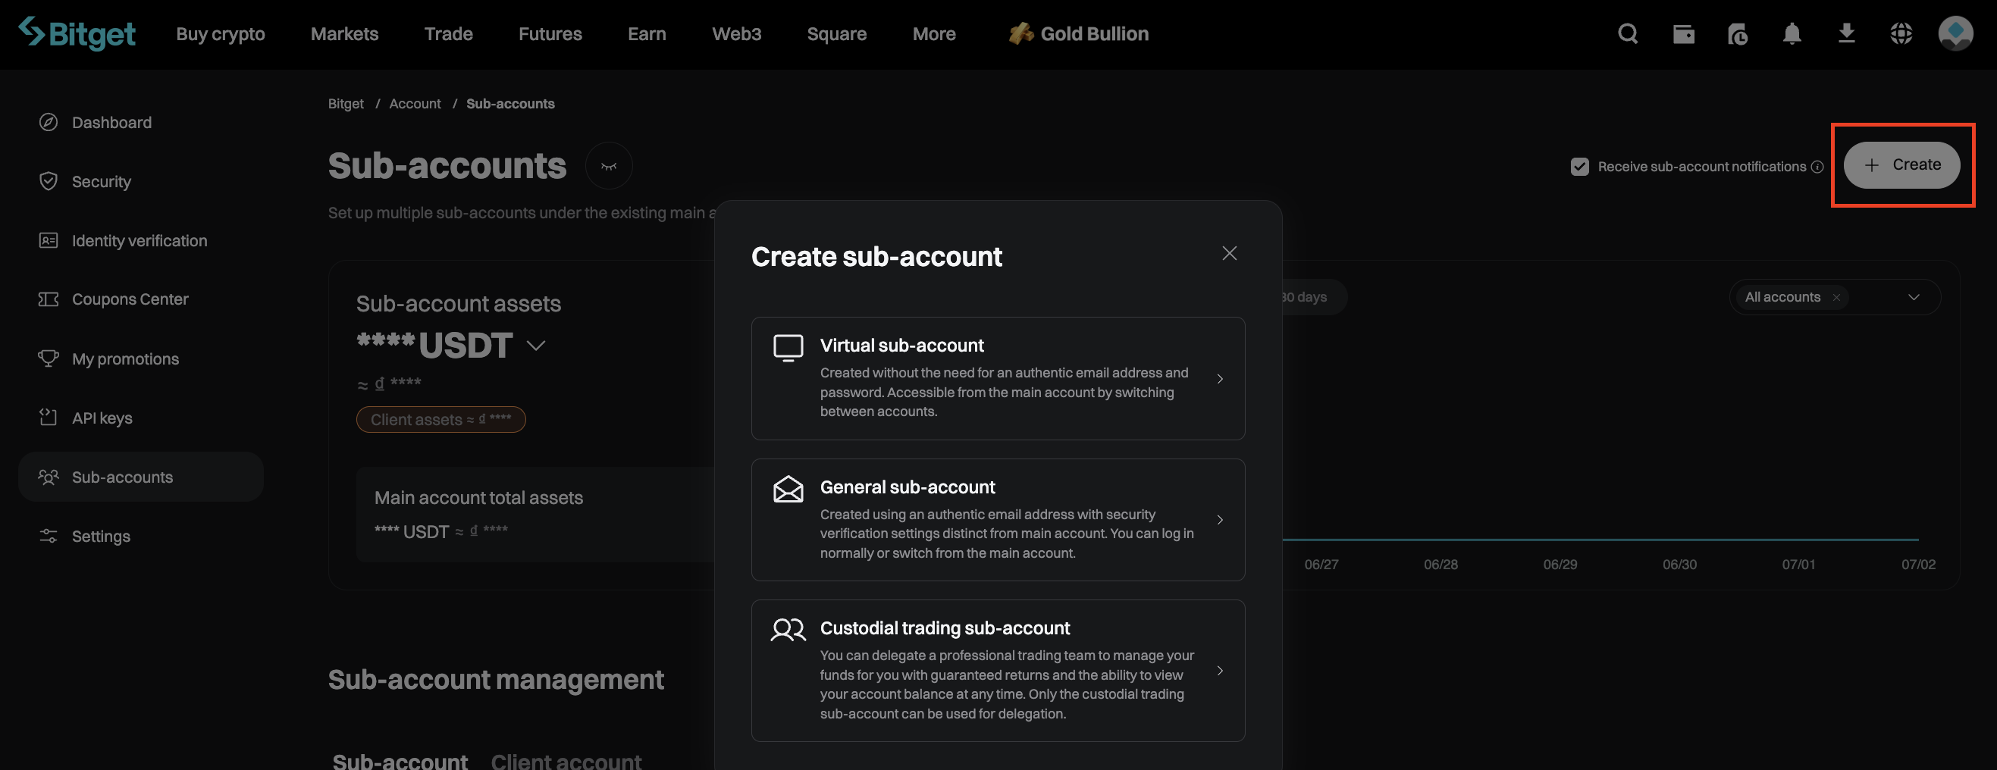Click the Identity verification card icon
The height and width of the screenshot is (770, 1997).
48,240
